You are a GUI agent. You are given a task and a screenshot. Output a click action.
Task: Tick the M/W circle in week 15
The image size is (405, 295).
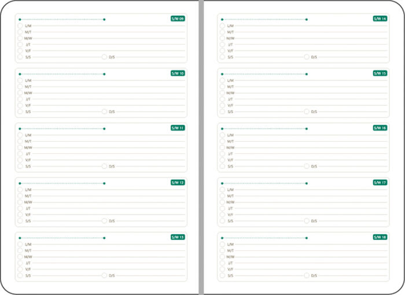(x=222, y=93)
